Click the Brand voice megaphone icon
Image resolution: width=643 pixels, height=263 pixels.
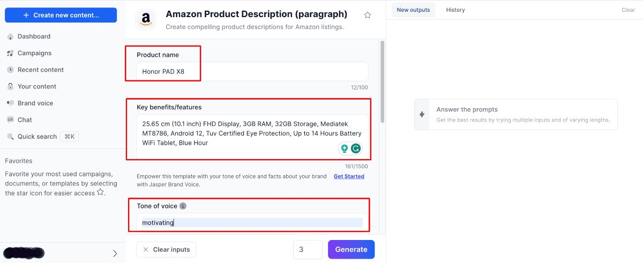[10, 103]
